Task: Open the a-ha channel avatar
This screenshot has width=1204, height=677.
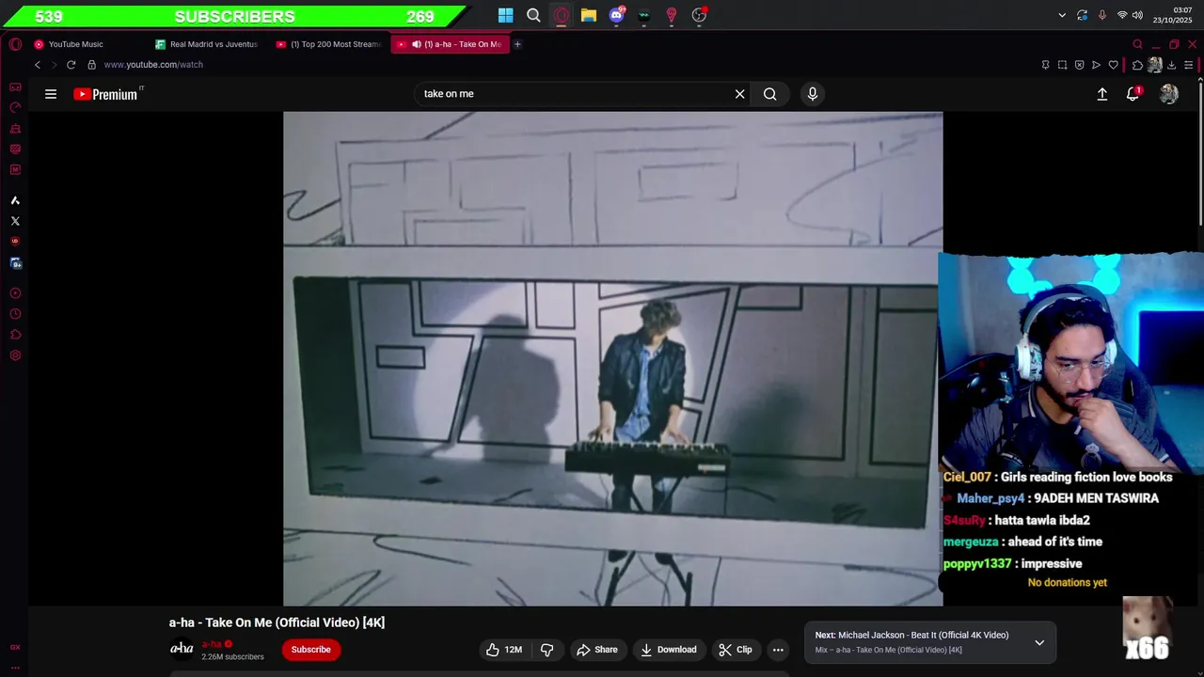Action: coord(182,649)
